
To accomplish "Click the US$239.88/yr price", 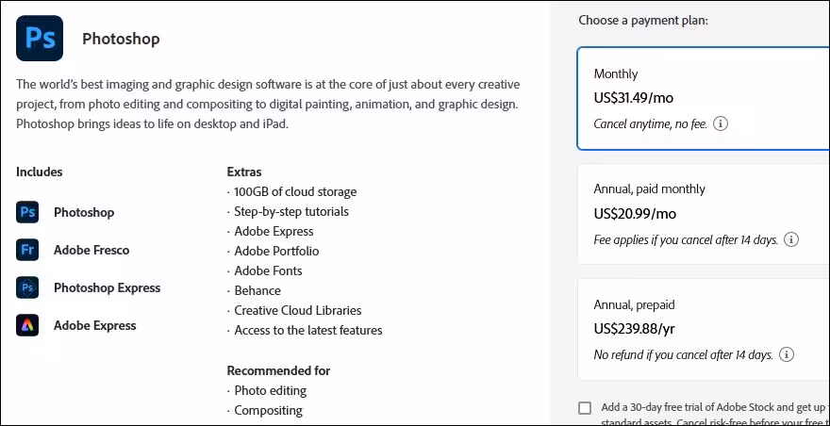I will (x=634, y=329).
